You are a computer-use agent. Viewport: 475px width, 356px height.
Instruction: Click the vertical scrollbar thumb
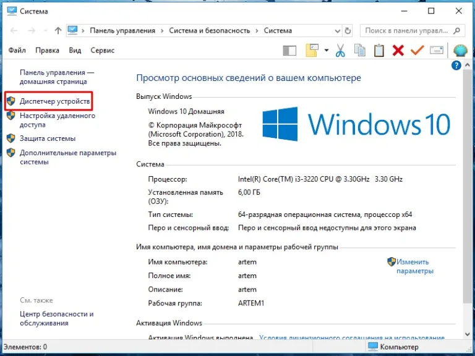467,185
